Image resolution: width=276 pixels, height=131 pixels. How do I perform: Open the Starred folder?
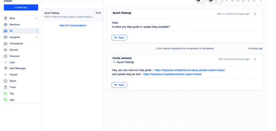[x=13, y=50]
